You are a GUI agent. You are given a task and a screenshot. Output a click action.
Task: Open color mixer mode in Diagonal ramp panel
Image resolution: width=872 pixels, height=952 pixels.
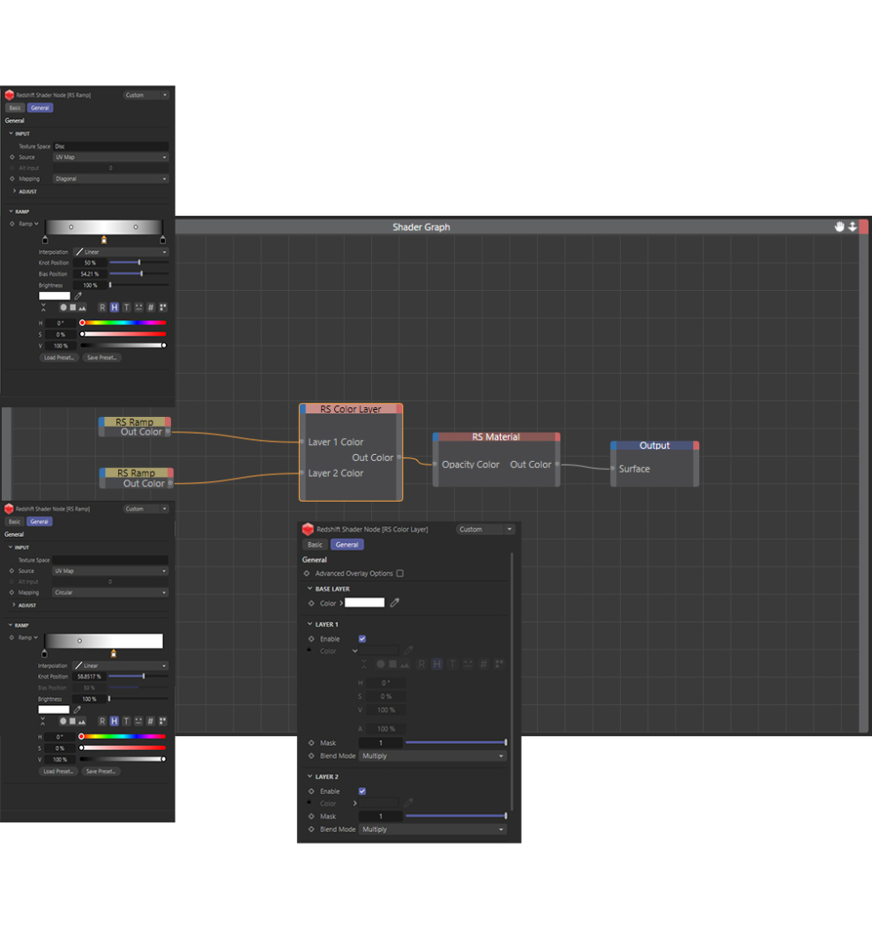[138, 308]
